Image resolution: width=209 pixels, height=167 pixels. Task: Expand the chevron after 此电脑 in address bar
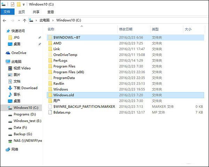click(53, 21)
